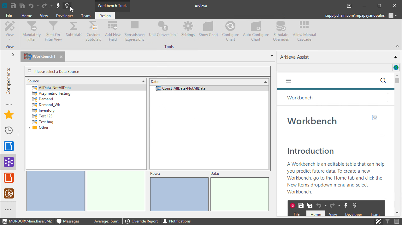Image resolution: width=402 pixels, height=225 pixels.
Task: Select the Design ribbon tab
Action: (x=105, y=16)
